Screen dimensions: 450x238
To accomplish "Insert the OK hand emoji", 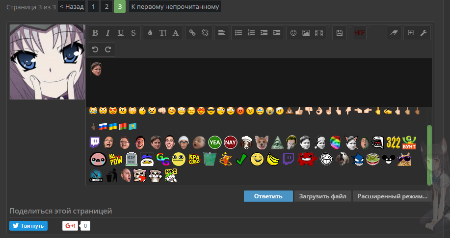I will coord(319,111).
